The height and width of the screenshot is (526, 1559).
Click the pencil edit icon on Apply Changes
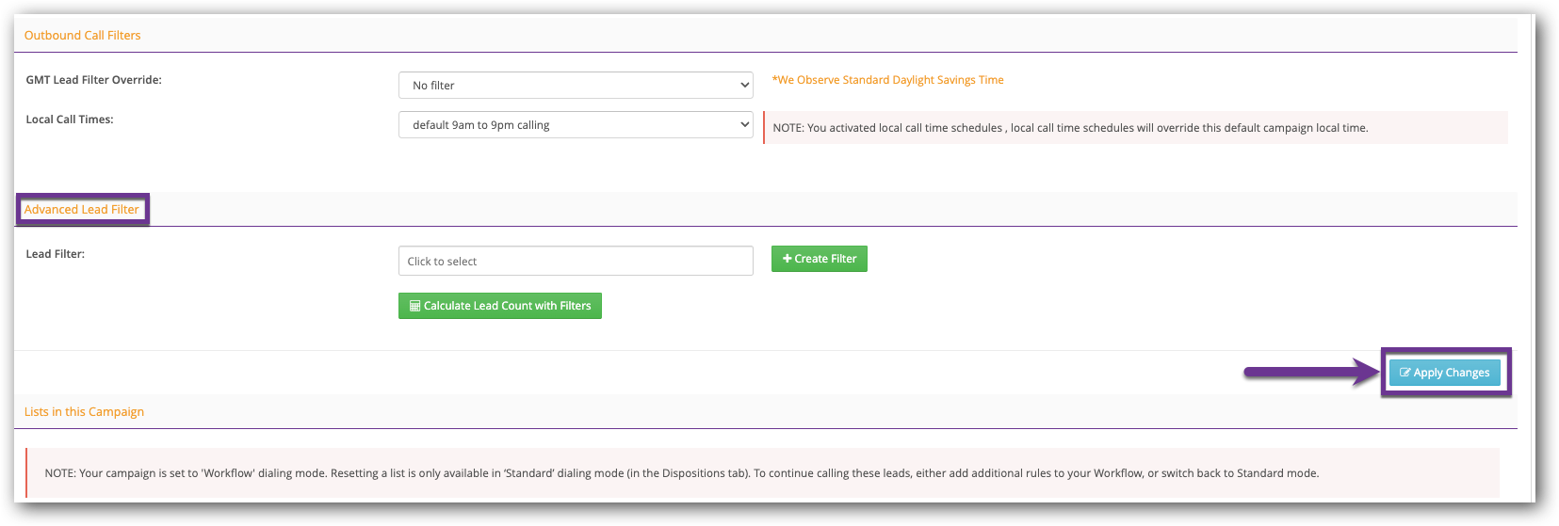[1405, 373]
